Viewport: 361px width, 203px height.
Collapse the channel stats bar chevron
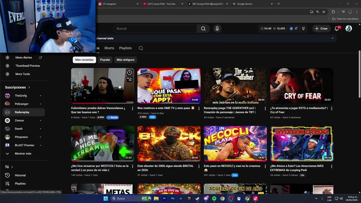(332, 38)
